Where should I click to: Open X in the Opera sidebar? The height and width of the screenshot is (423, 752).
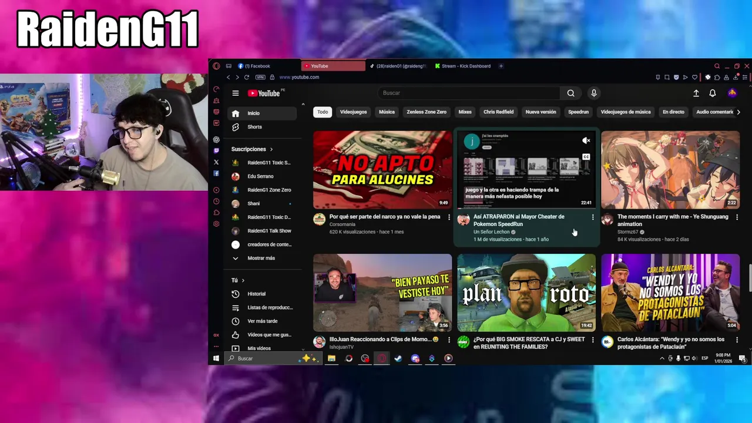pos(216,162)
